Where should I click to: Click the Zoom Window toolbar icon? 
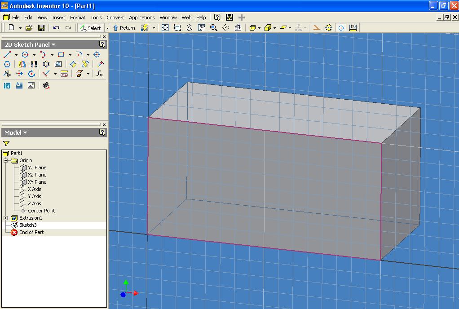[177, 28]
